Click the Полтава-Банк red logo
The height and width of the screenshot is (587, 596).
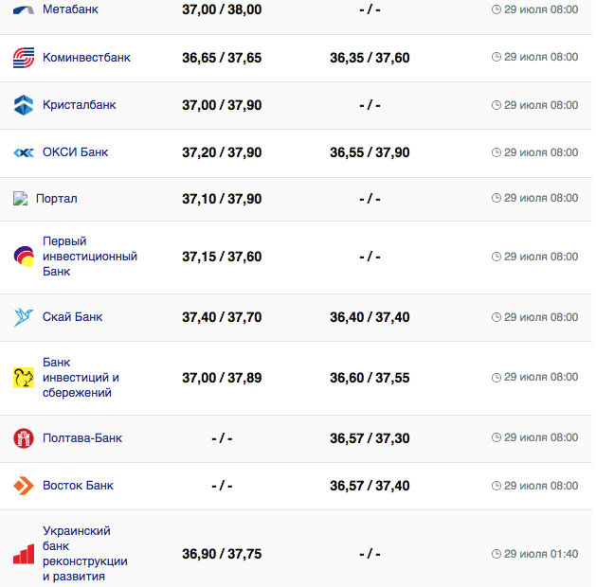[x=24, y=438]
